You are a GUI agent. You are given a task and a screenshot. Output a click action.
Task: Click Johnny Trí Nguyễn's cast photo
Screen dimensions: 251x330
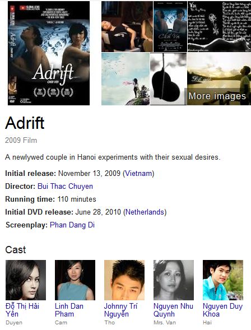124,280
